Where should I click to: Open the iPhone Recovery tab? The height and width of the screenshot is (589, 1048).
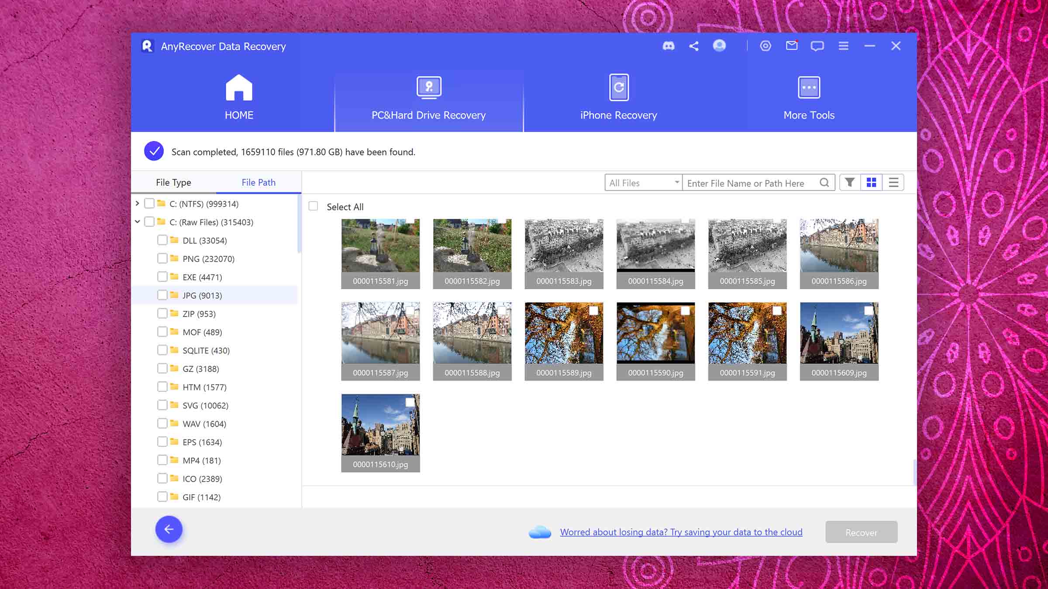(618, 98)
